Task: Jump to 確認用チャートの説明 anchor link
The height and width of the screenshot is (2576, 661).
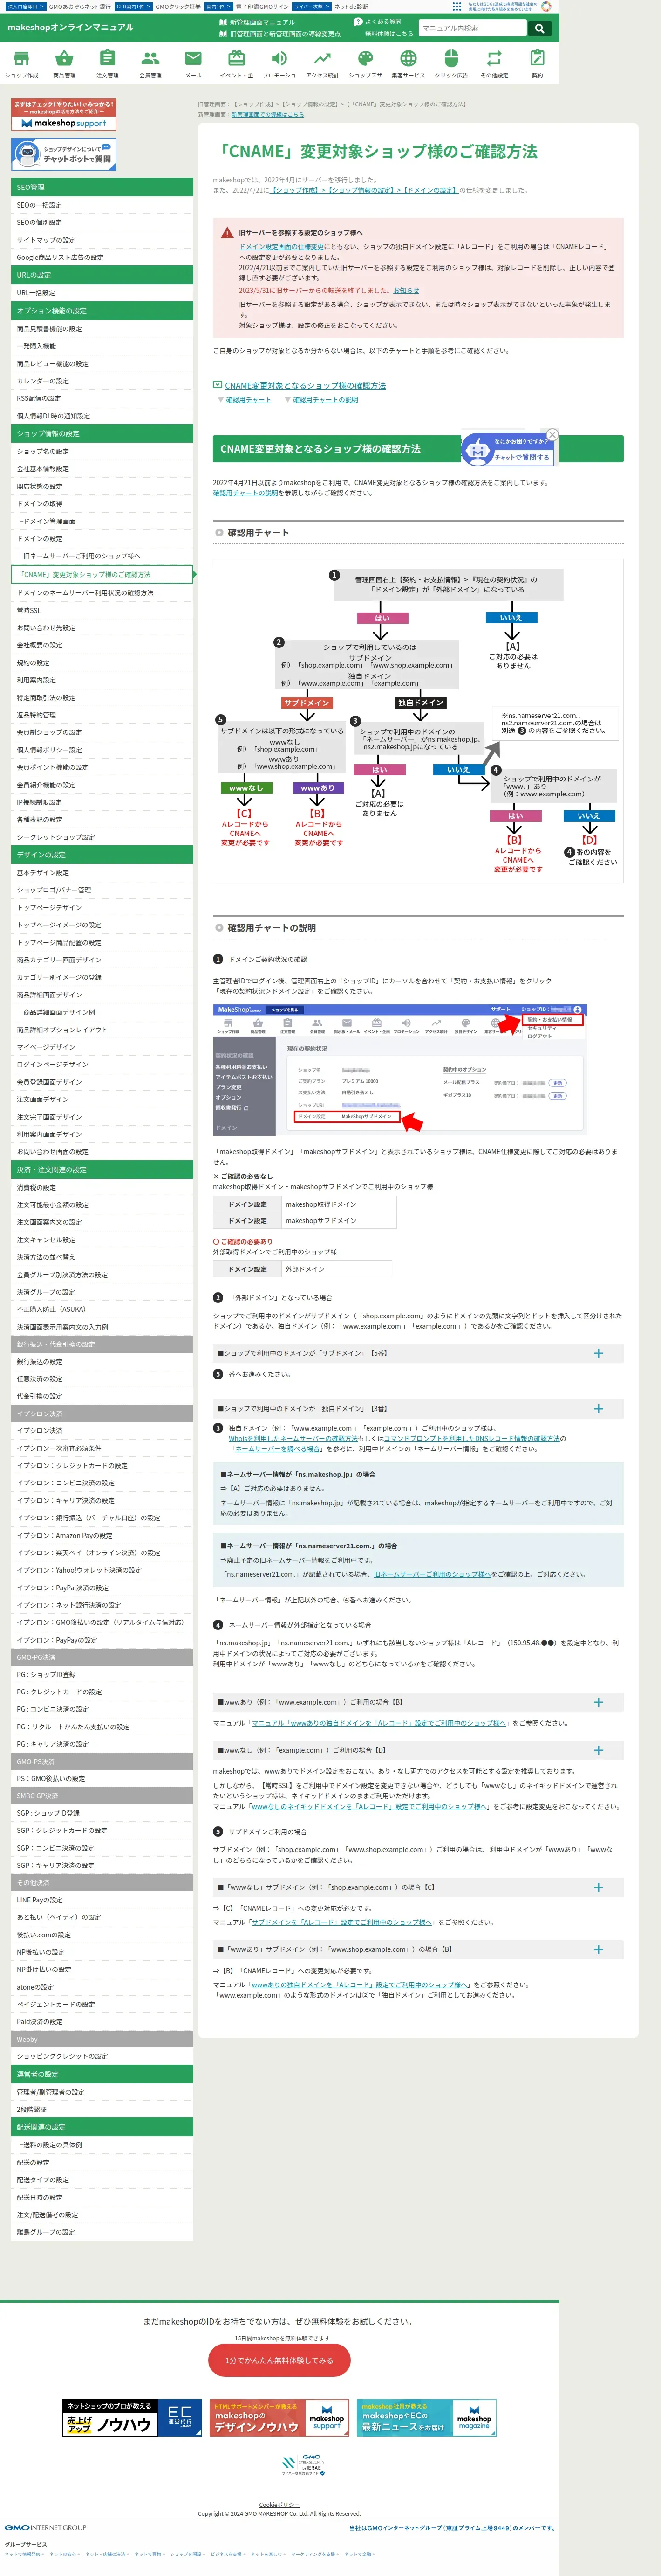Action: pyautogui.click(x=325, y=400)
